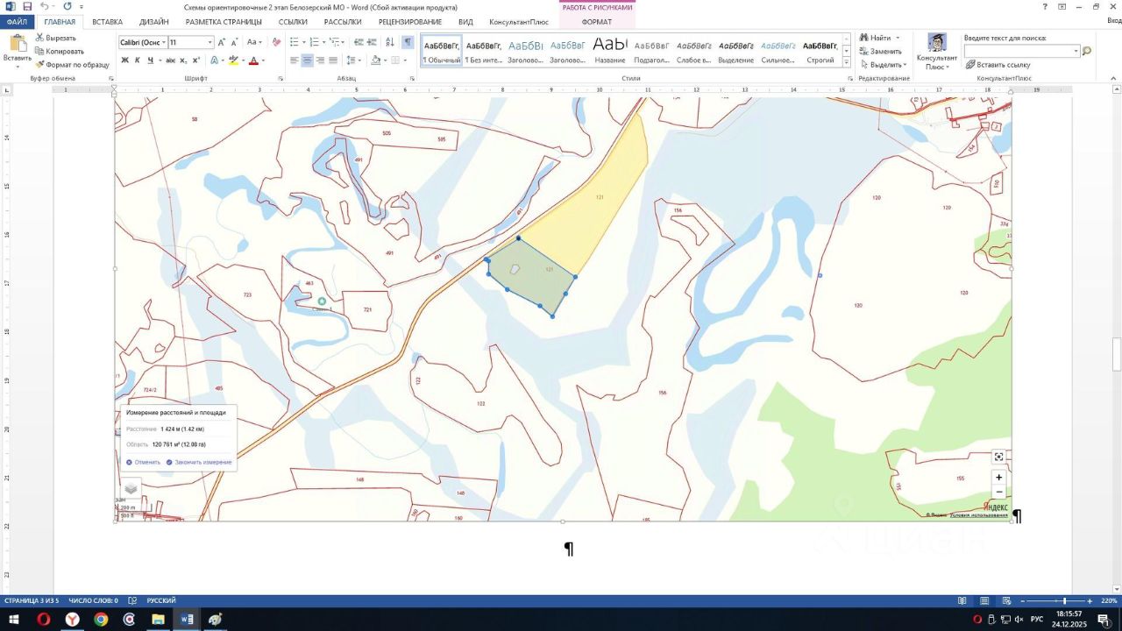1122x631 pixels.
Task: Toggle show paragraph marks (¶)
Action: 408,42
